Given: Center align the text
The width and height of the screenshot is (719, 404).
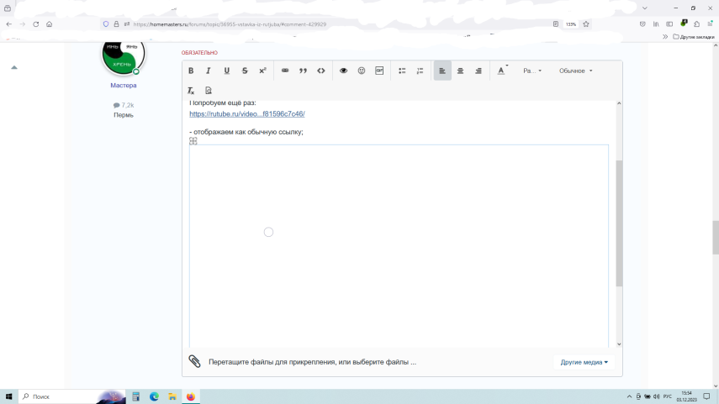Looking at the screenshot, I should (460, 71).
